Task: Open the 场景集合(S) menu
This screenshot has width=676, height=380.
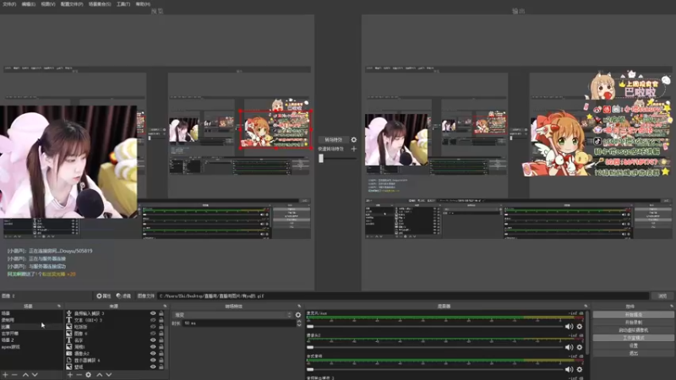Action: click(100, 4)
